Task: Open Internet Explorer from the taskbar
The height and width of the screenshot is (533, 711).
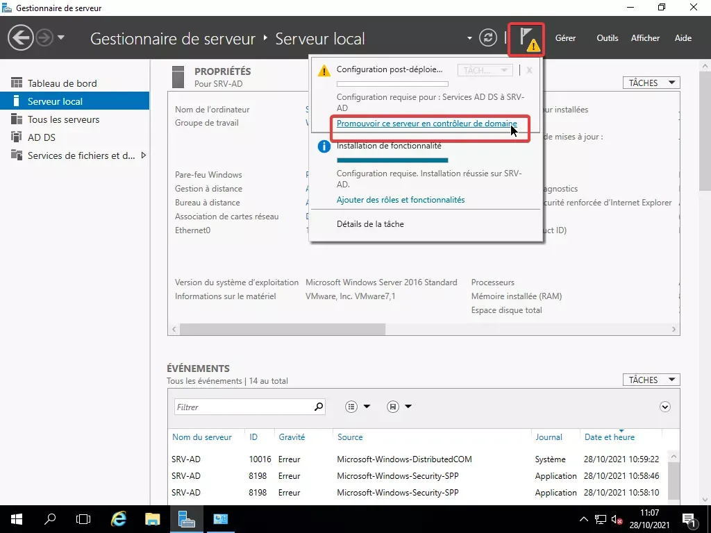Action: coord(119,518)
